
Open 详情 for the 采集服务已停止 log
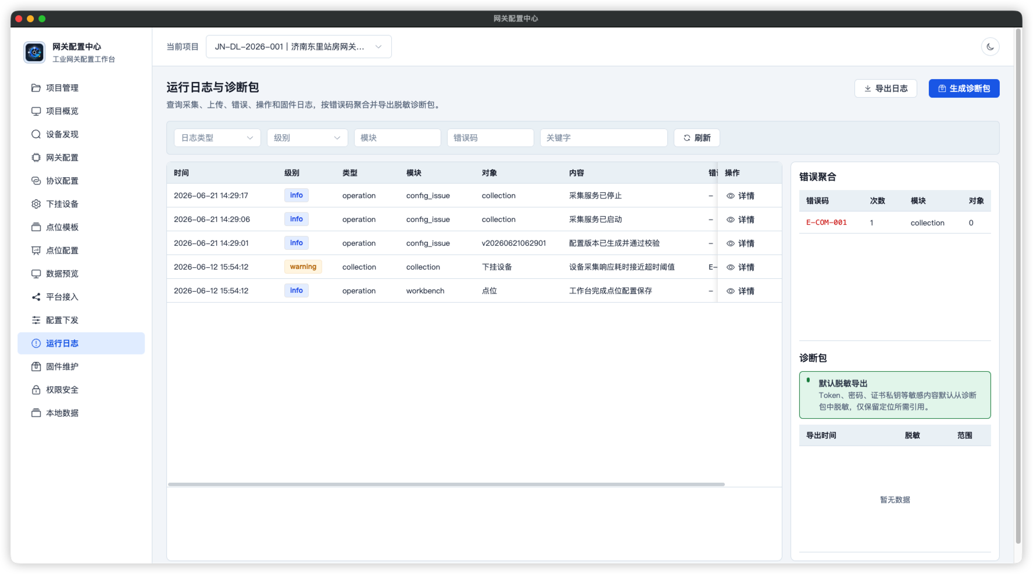pos(741,196)
